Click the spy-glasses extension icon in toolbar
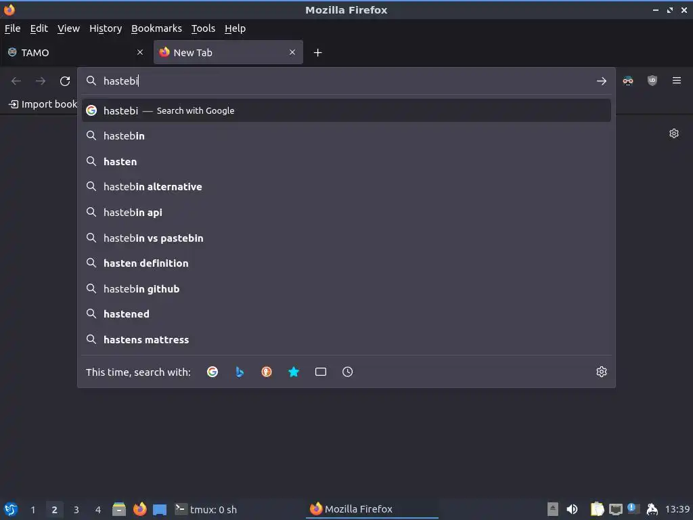The height and width of the screenshot is (520, 693). click(627, 81)
